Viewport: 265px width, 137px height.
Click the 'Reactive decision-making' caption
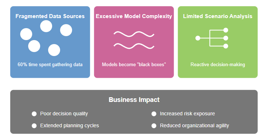(x=218, y=65)
